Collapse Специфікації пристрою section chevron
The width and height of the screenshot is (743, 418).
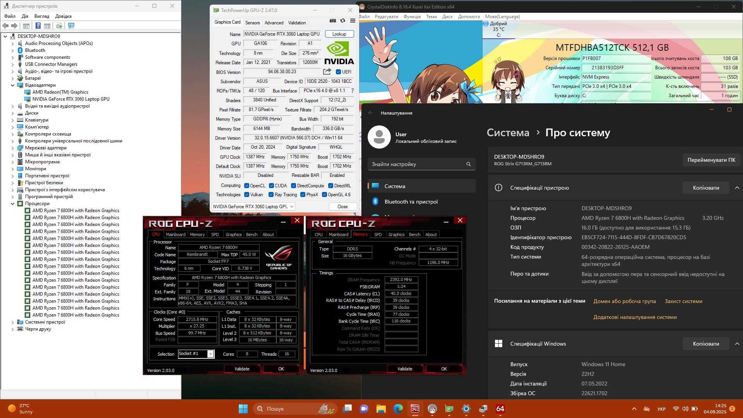pyautogui.click(x=737, y=188)
